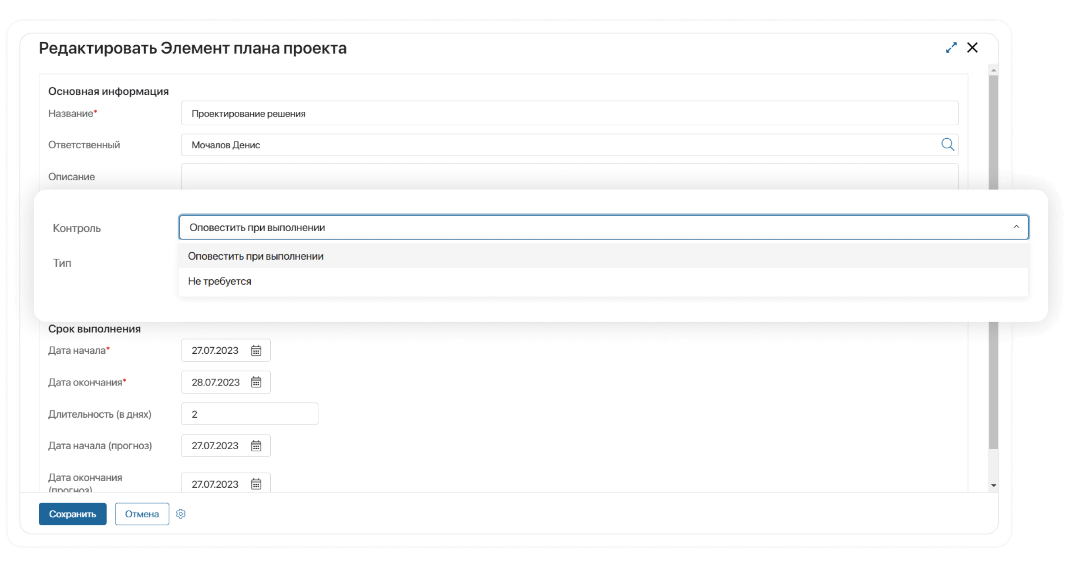Click the Отмена button
The height and width of the screenshot is (570, 1069).
pos(142,514)
